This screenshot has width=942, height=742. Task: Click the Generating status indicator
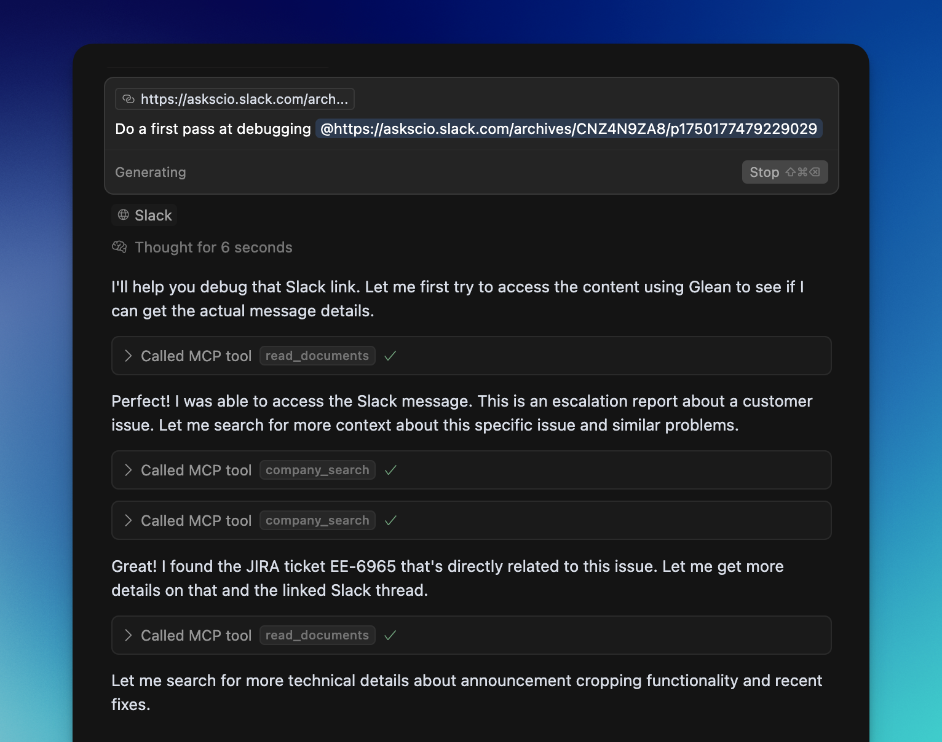point(150,172)
